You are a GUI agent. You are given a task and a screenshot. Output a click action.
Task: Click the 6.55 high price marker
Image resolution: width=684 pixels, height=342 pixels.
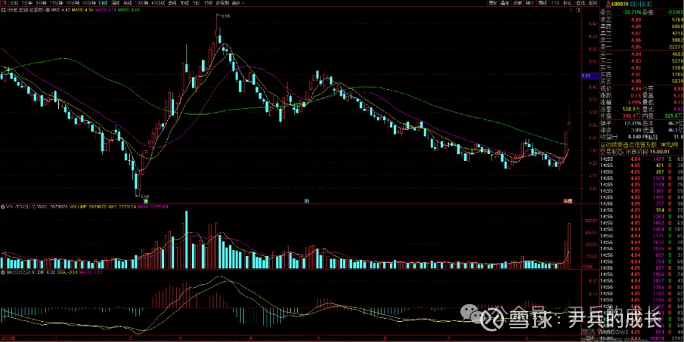(x=225, y=16)
